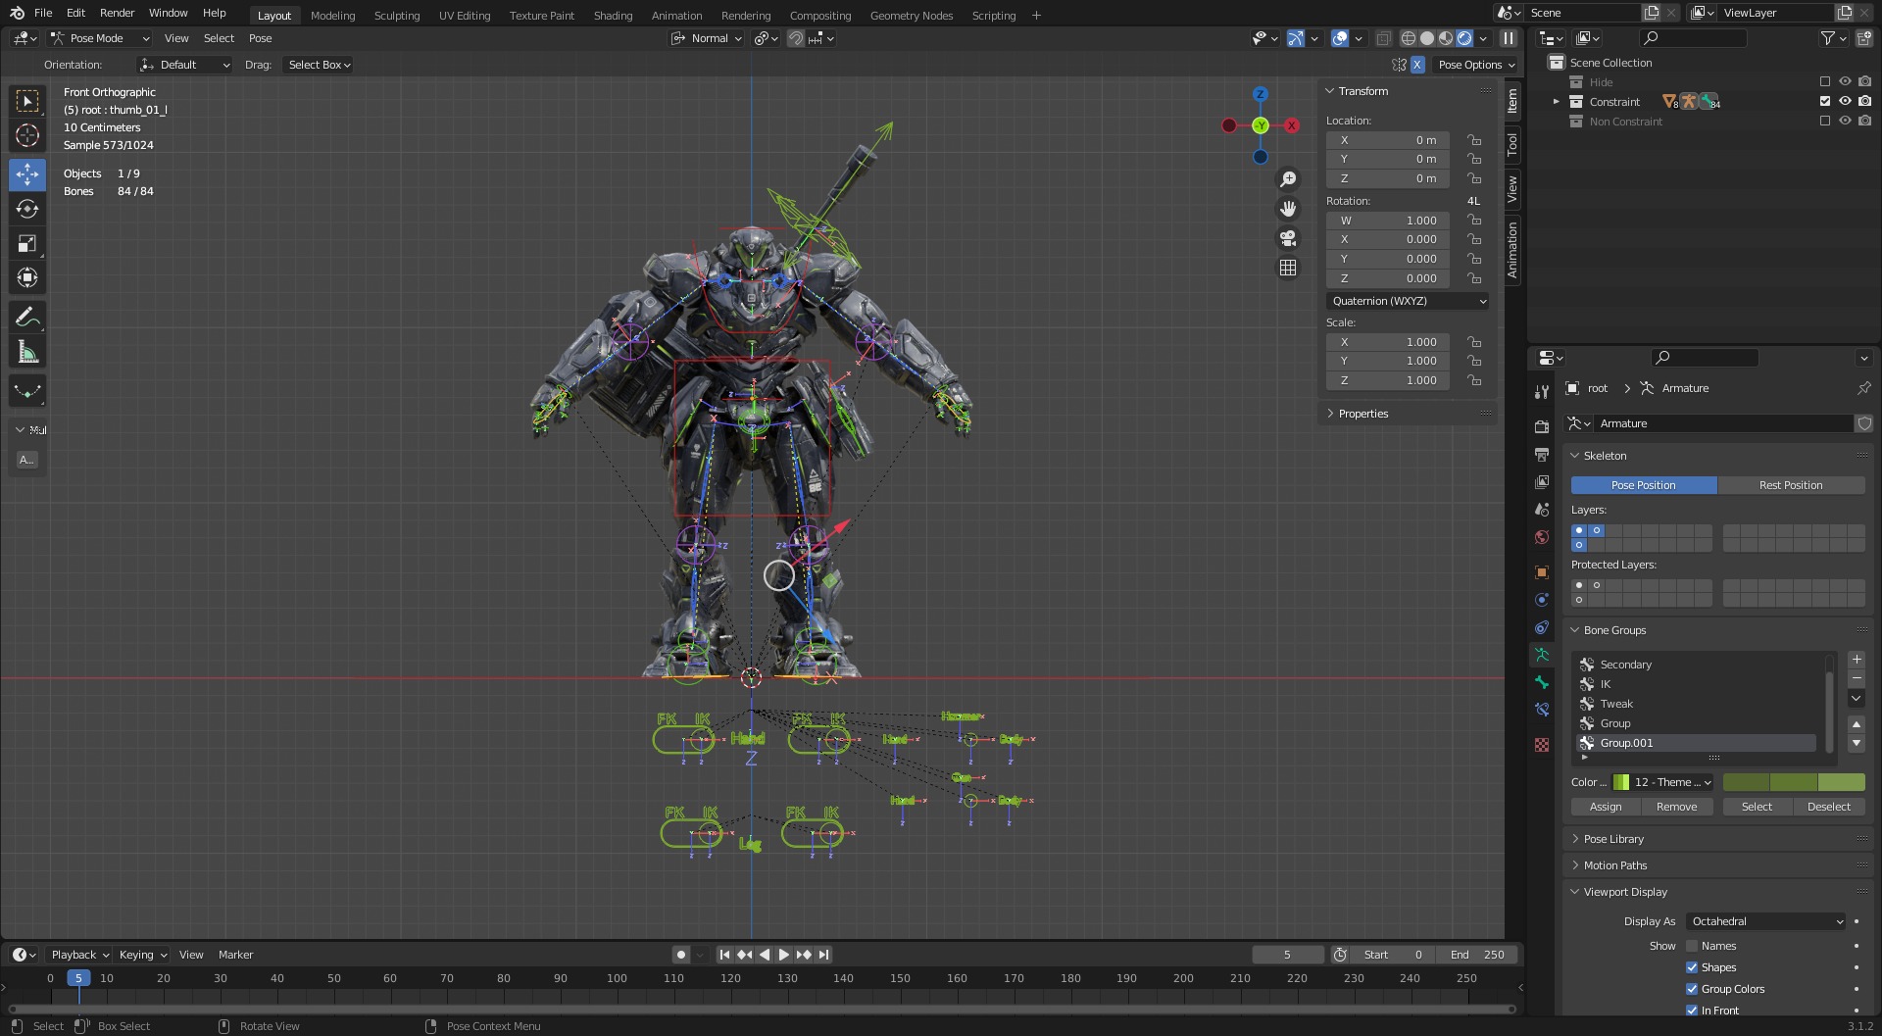Switch to the Sculpting workspace tab
Screen dimensions: 1882x1036
[396, 16]
